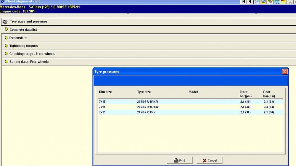
Task: Close the Tyre pressures dialog
Action: point(285,71)
